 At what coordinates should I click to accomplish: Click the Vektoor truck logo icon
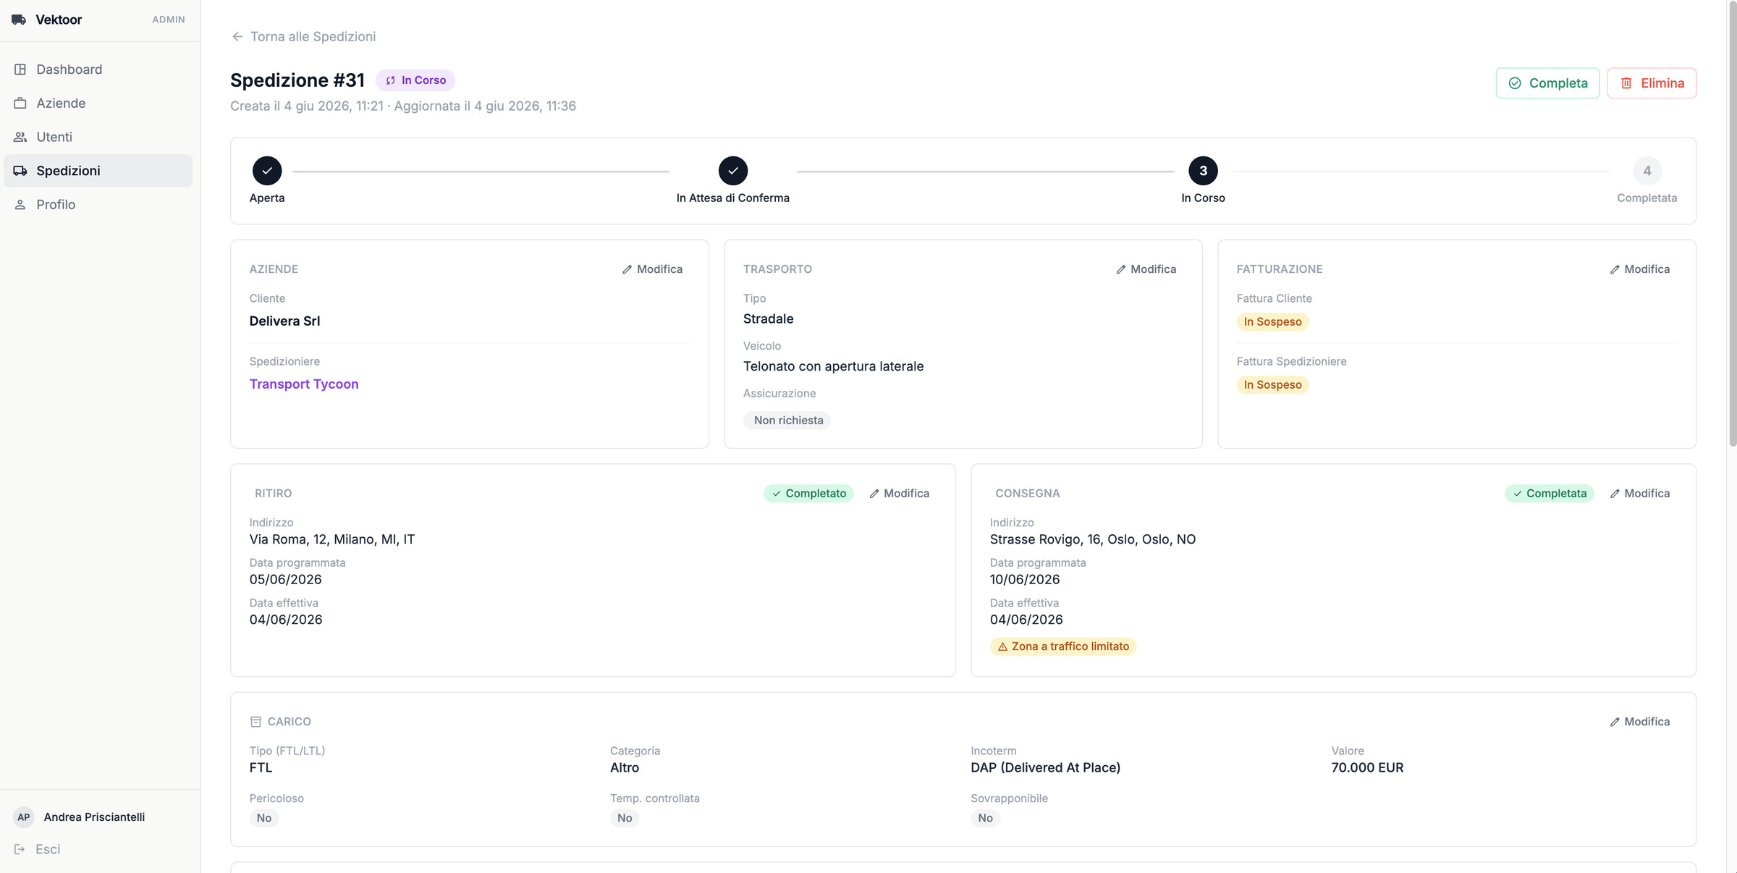(19, 20)
